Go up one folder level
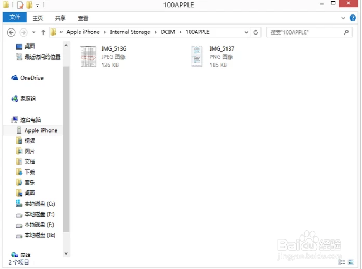362x269 pixels. pyautogui.click(x=43, y=32)
